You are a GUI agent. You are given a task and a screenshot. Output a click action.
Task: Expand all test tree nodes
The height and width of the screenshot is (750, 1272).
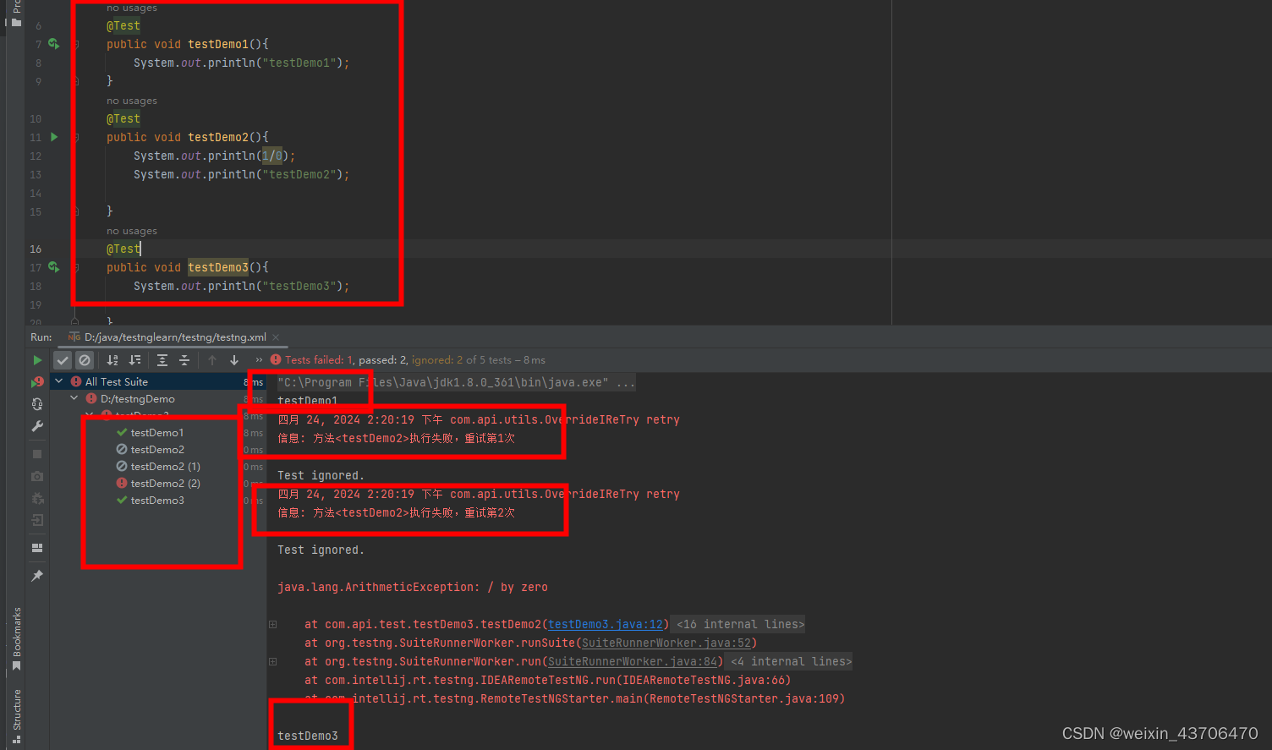(162, 360)
